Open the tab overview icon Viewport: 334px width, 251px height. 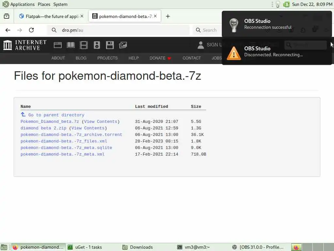point(7,16)
